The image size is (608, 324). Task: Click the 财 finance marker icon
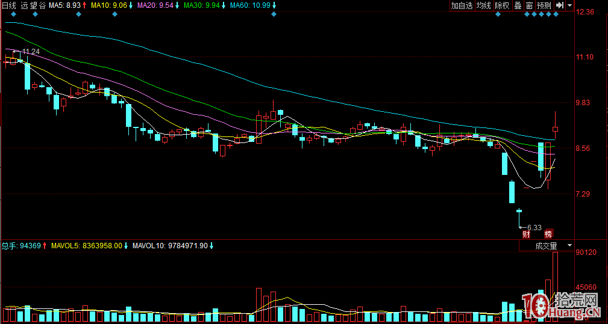pyautogui.click(x=526, y=234)
